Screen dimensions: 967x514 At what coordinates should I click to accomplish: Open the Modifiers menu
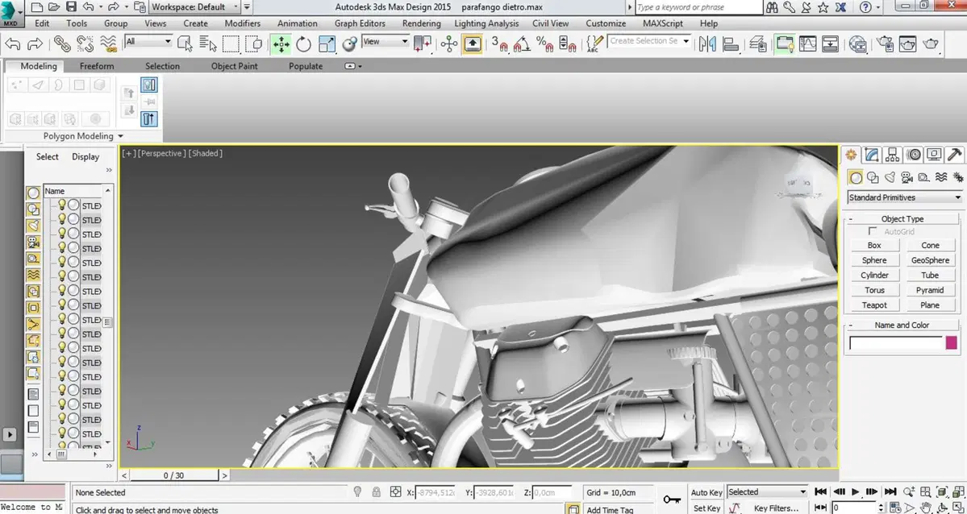pos(243,23)
